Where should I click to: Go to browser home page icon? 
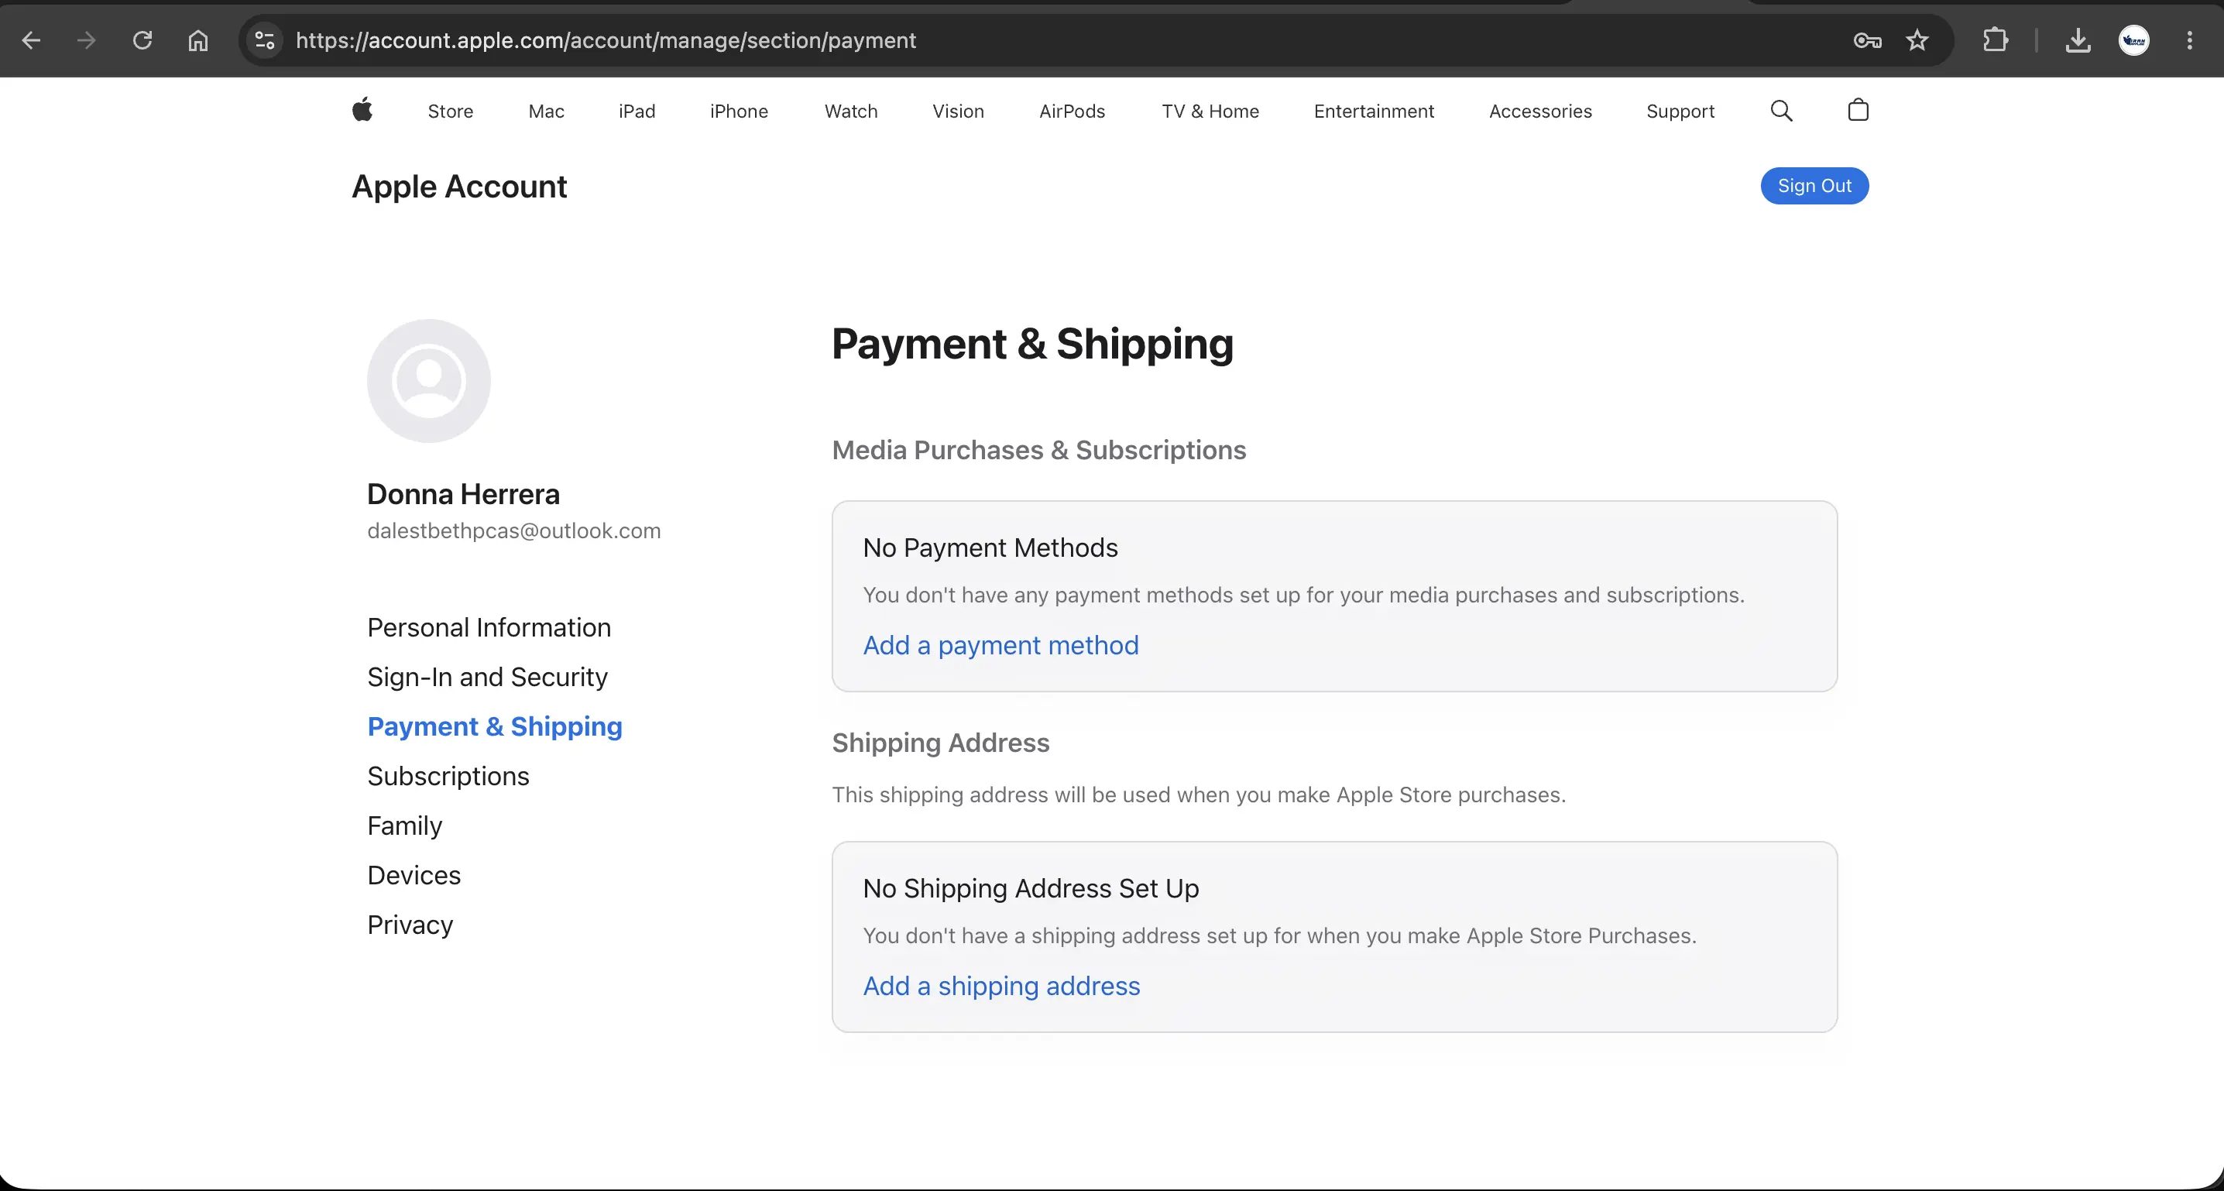[198, 40]
